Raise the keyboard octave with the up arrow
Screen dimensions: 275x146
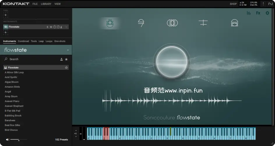pyautogui.click(x=76, y=131)
